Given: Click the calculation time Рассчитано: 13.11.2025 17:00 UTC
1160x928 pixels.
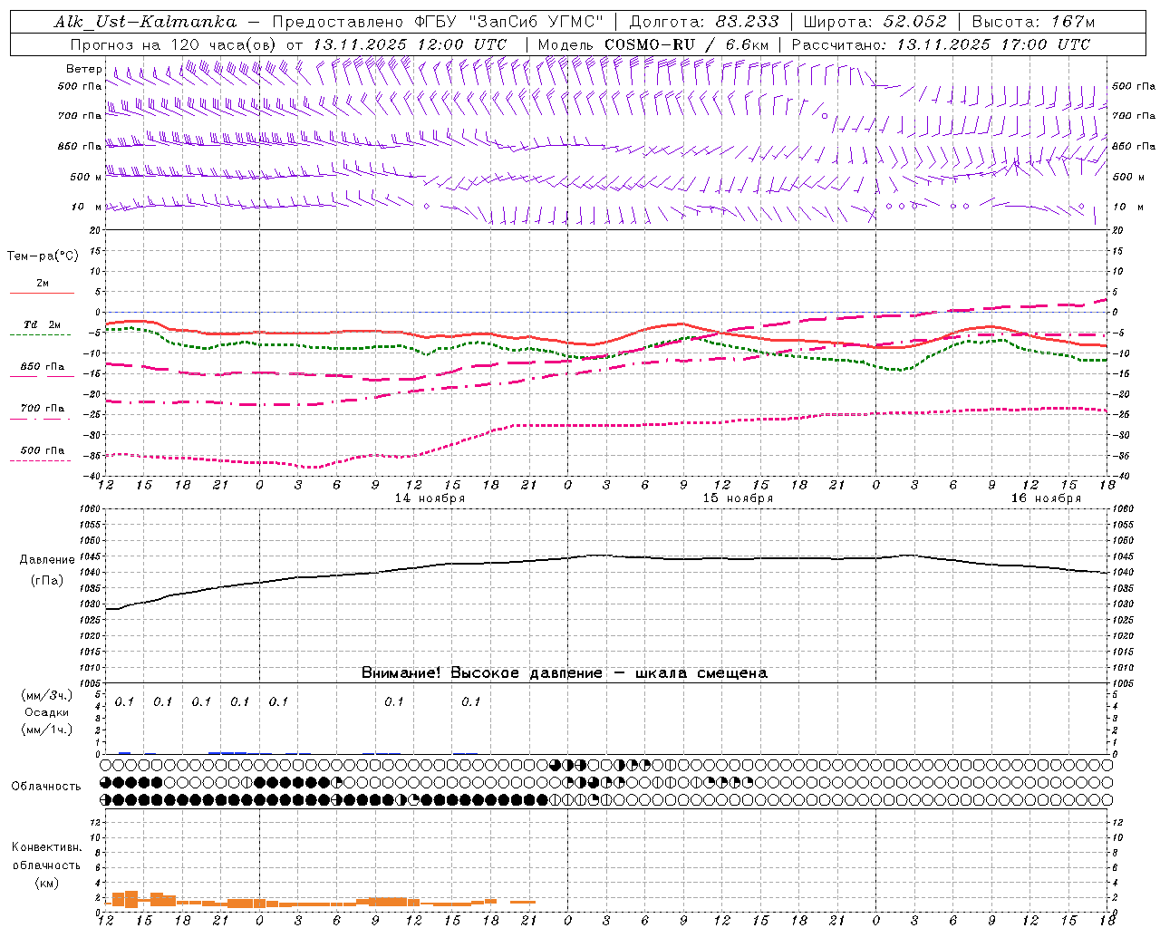Looking at the screenshot, I should click(941, 44).
